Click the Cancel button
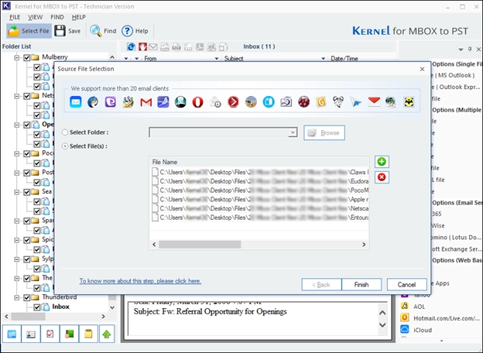 click(x=406, y=285)
